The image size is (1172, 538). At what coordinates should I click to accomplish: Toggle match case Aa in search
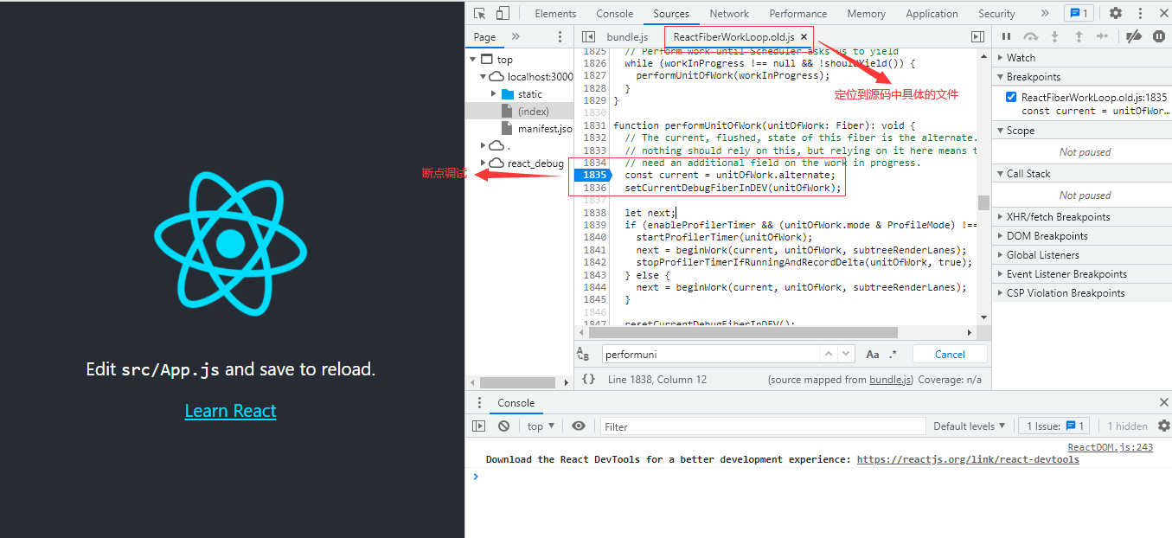tap(873, 354)
